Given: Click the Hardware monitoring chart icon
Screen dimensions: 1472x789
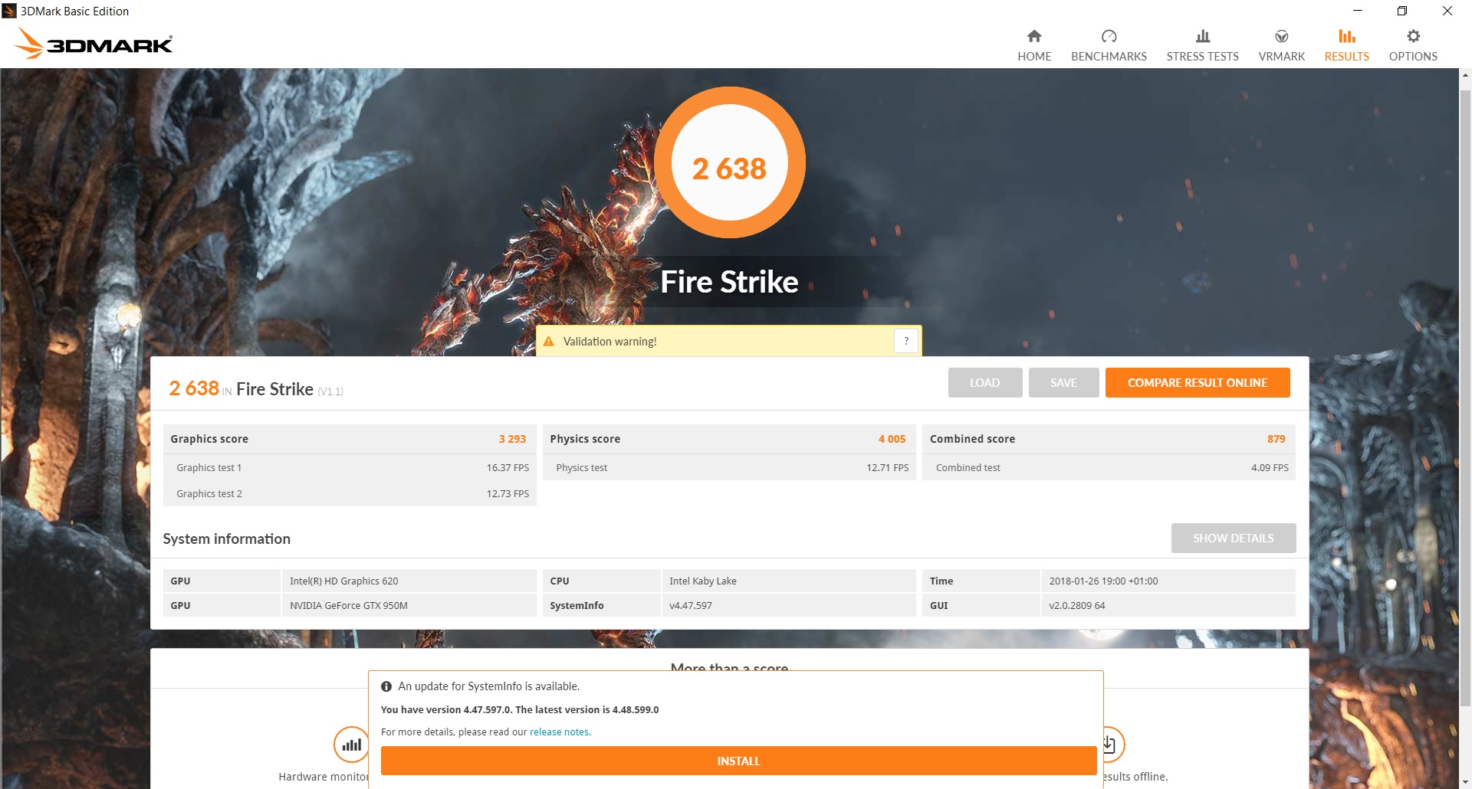Looking at the screenshot, I should tap(351, 744).
